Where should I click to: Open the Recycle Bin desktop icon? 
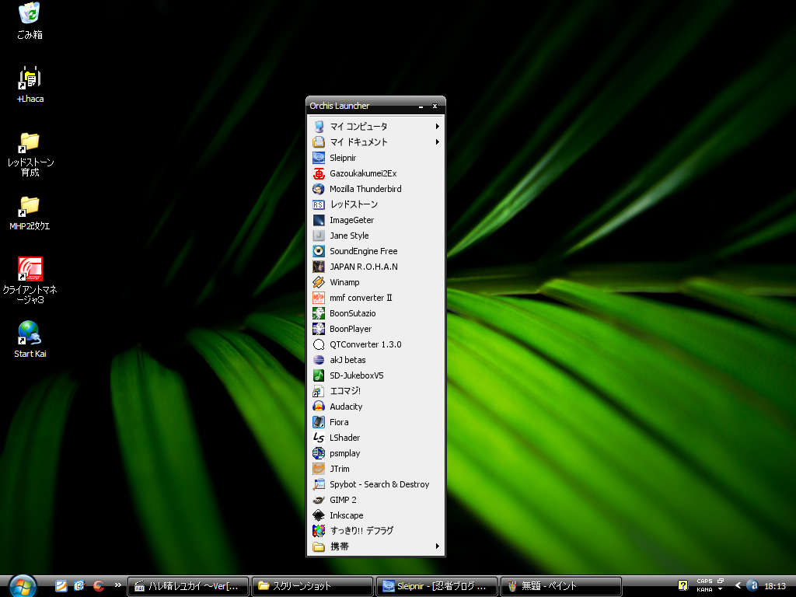click(30, 20)
